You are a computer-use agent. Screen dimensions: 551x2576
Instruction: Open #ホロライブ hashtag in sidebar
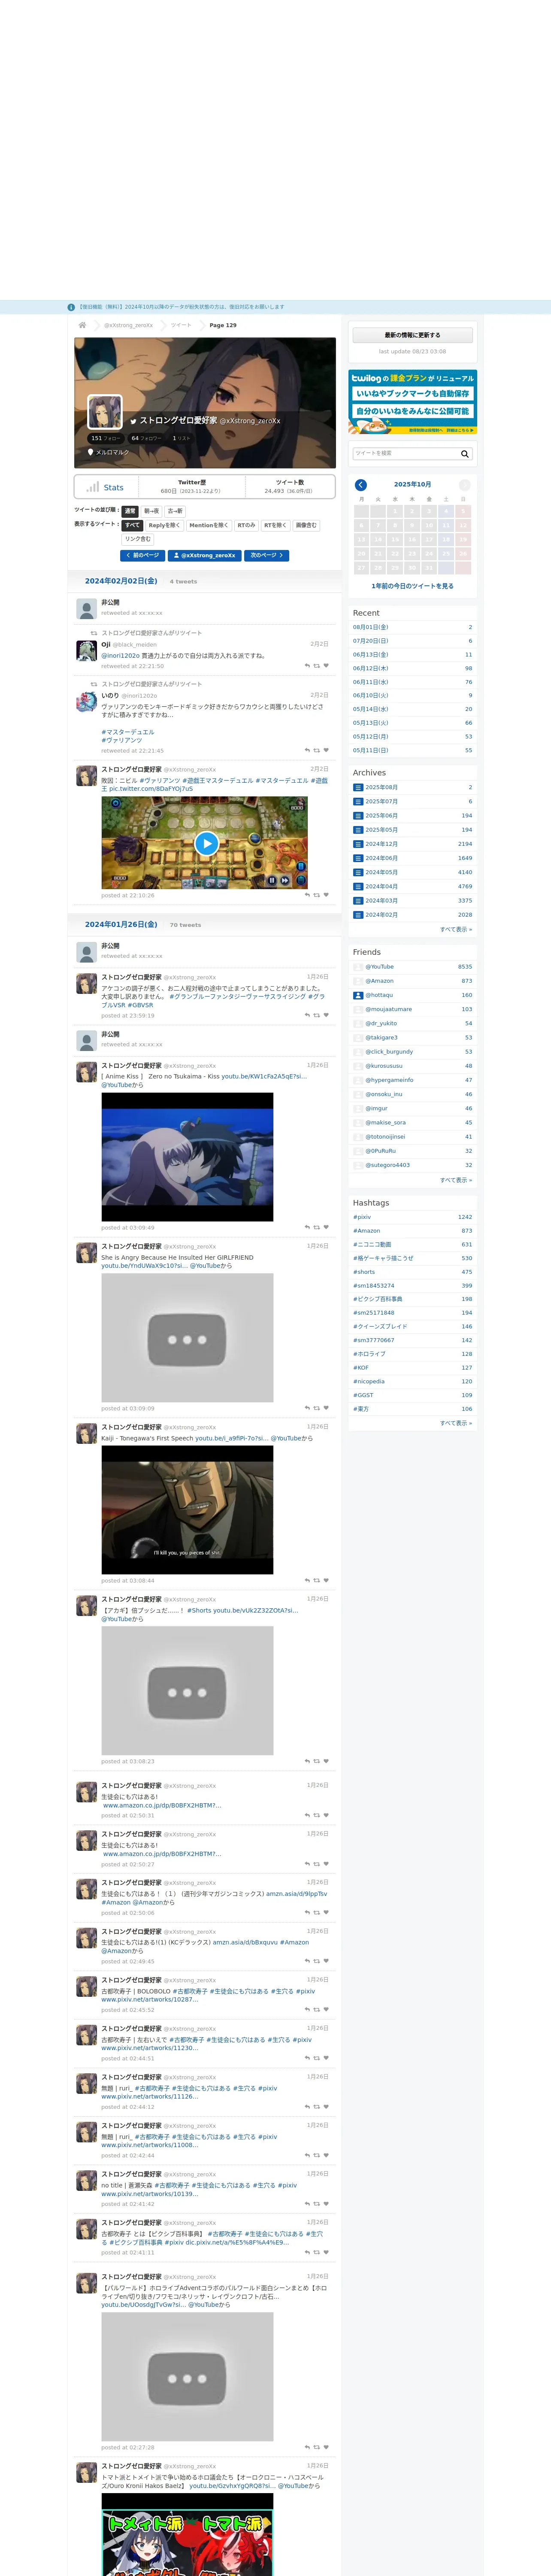370,1354
